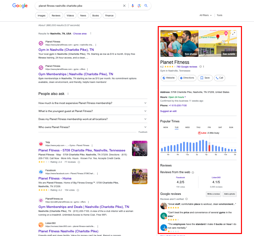Image resolution: width=254 pixels, height=236 pixels.
Task: Expand 'Does my Planet Fitness membership work' question
Action: pyautogui.click(x=93, y=119)
